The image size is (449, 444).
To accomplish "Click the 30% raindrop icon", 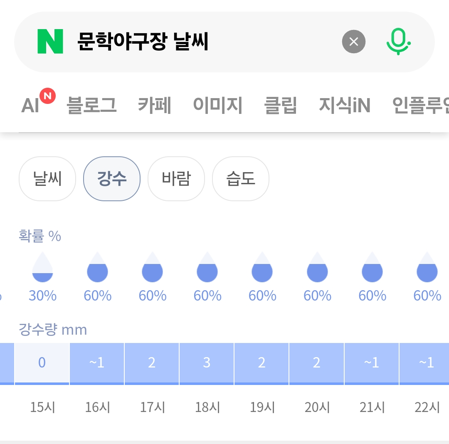I will click(42, 267).
